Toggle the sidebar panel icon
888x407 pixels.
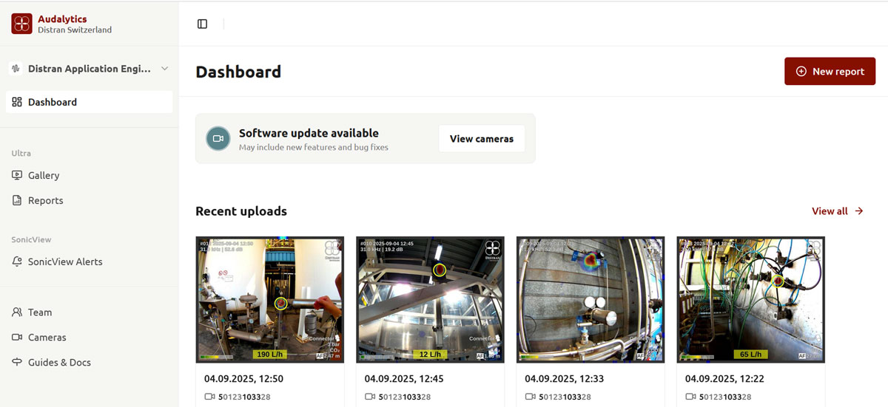202,24
